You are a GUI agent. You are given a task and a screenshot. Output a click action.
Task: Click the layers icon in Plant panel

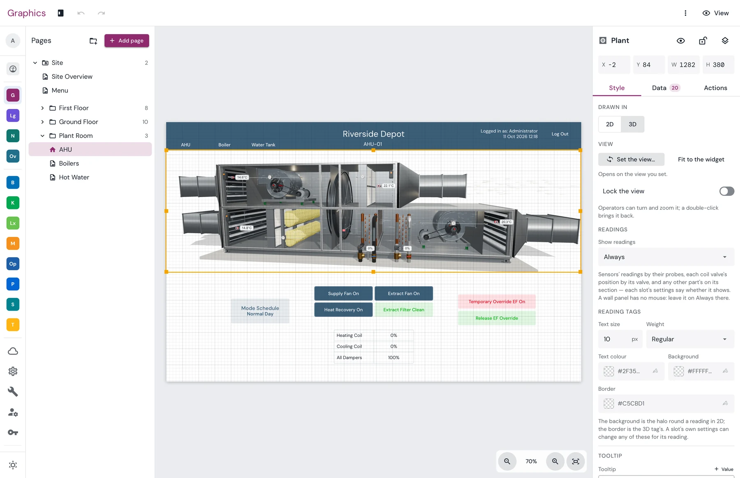coord(725,41)
